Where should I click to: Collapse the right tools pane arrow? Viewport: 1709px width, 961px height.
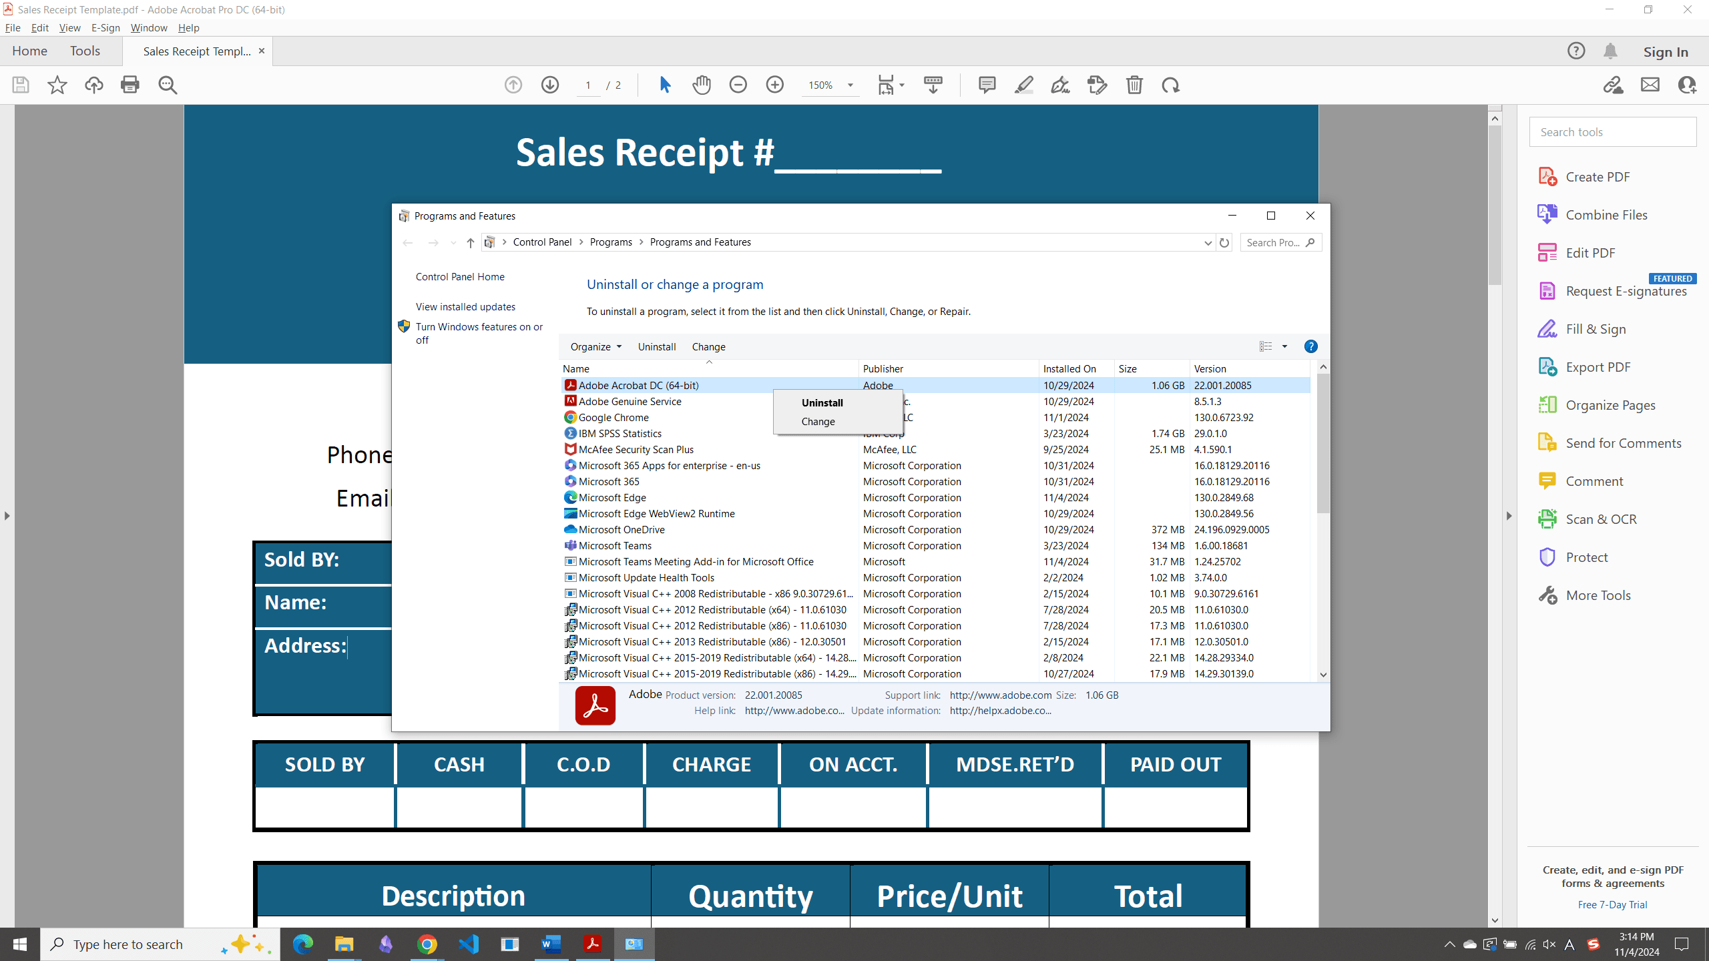(x=1509, y=516)
